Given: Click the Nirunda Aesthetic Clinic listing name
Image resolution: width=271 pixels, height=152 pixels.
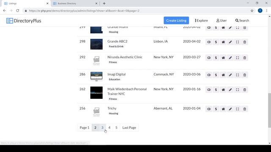Looking at the screenshot, I should tap(125, 57).
